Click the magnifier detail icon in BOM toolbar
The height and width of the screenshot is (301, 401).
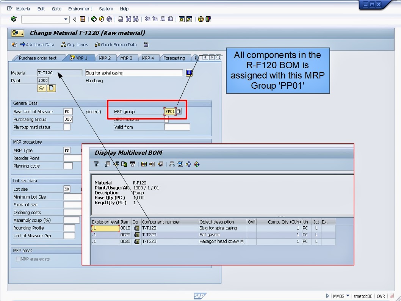click(x=180, y=164)
